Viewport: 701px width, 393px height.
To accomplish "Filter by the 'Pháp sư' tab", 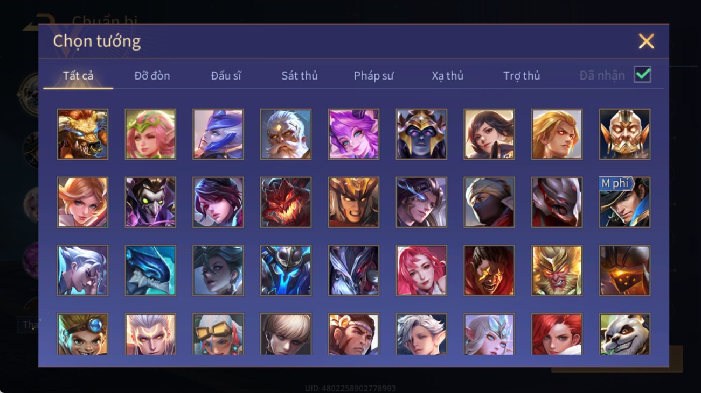I will point(373,76).
